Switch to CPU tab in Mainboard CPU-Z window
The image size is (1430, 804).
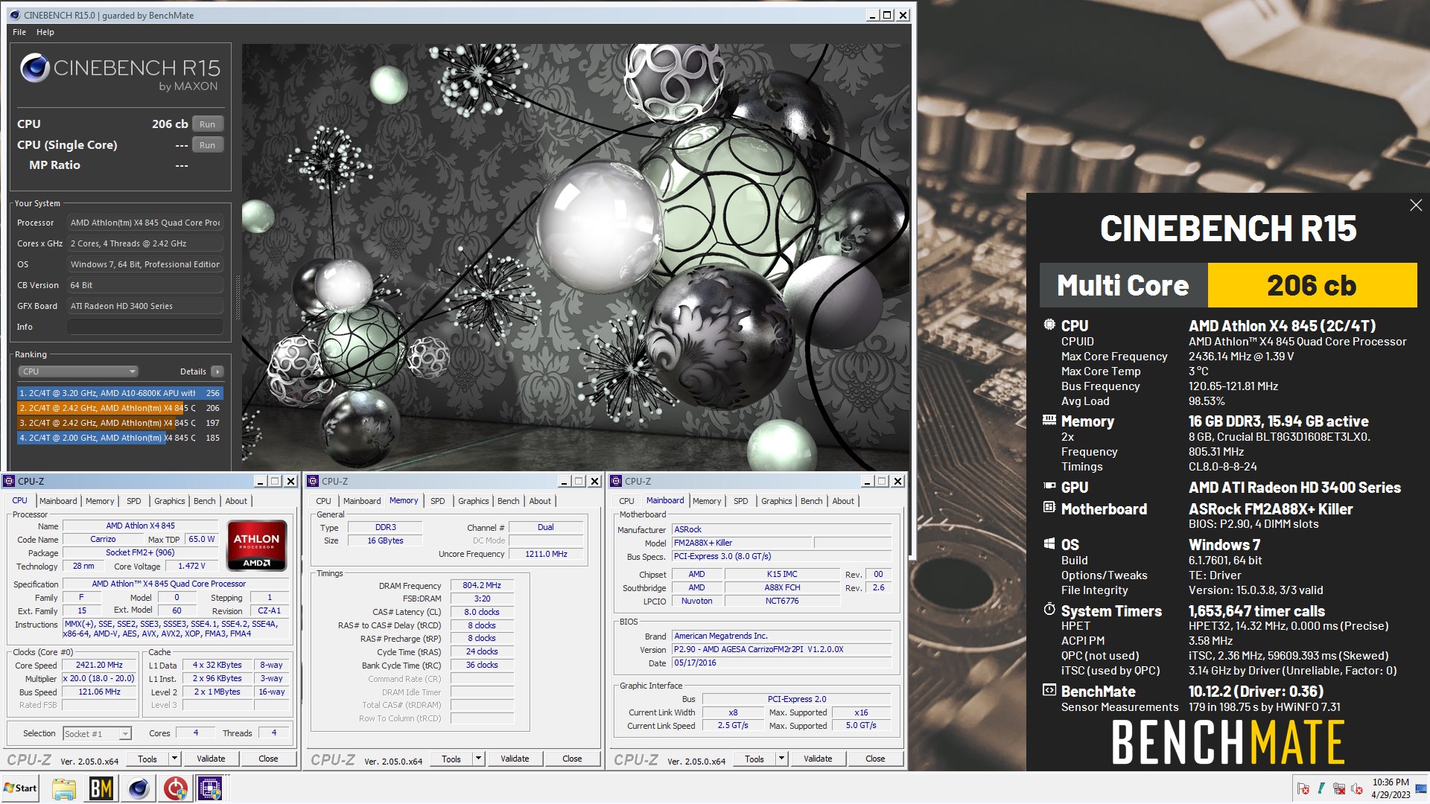point(626,501)
